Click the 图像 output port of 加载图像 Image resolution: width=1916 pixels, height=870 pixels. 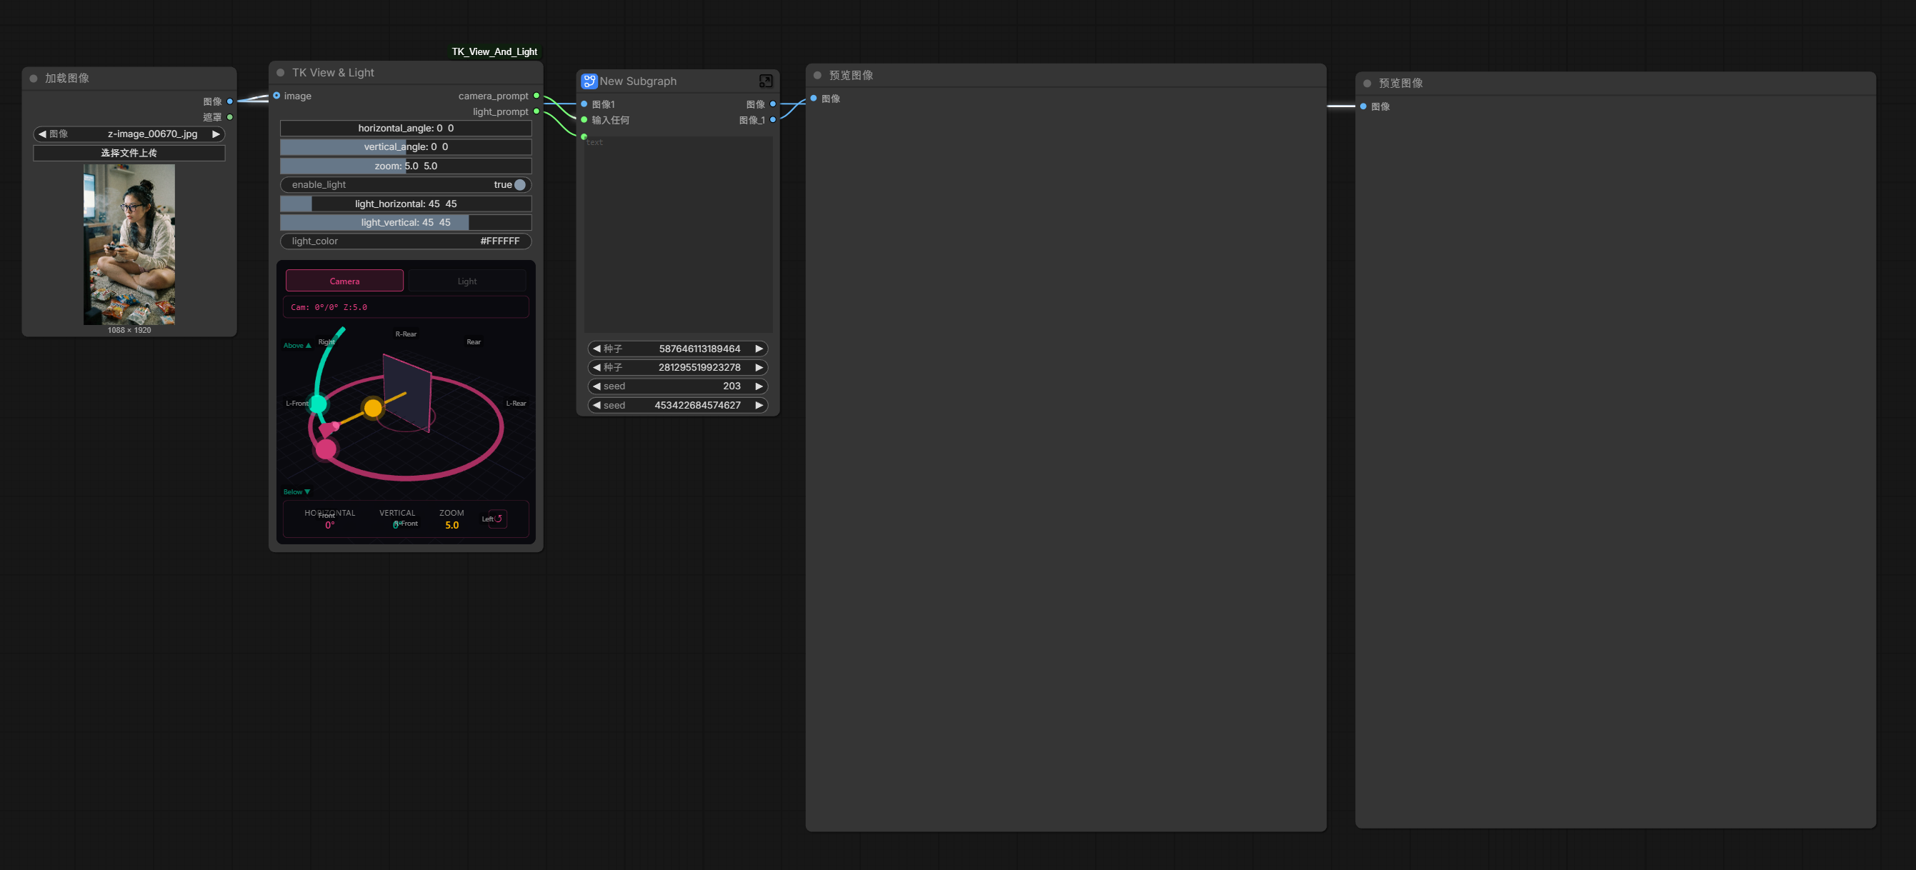230,101
